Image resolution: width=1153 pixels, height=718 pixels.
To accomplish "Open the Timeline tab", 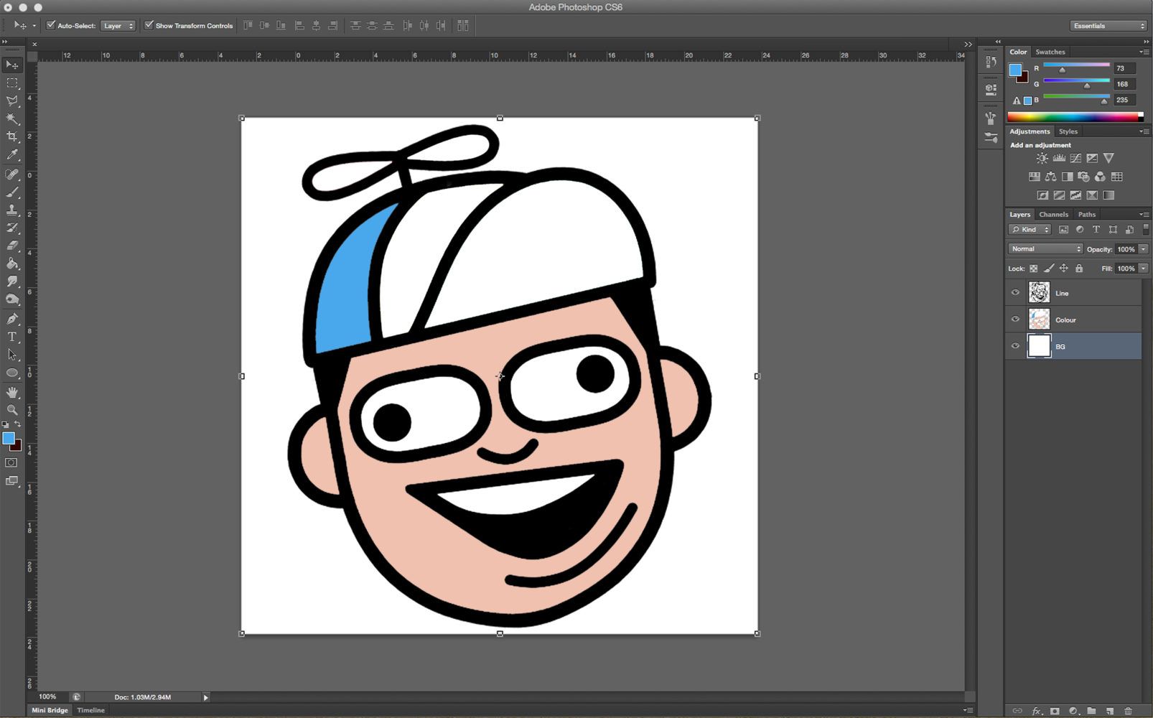I will tap(90, 710).
